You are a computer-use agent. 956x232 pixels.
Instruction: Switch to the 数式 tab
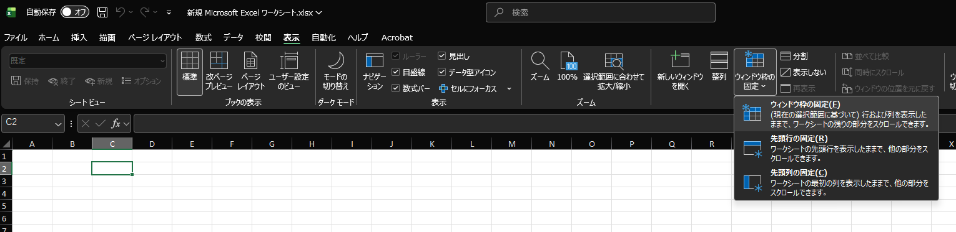click(x=204, y=37)
